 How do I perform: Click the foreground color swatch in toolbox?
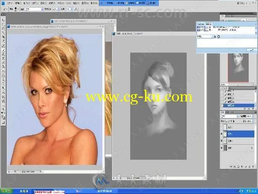coord(3,116)
